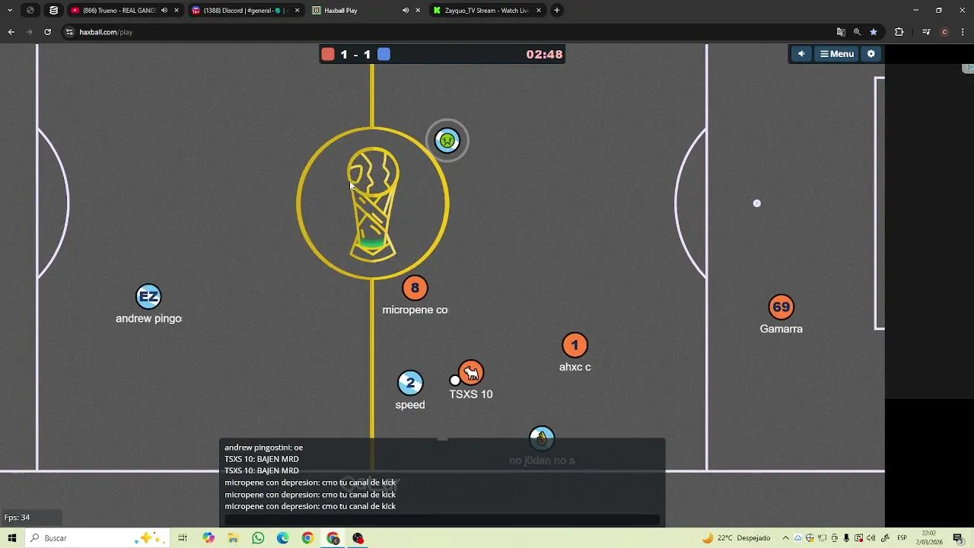Open File Explorer from the taskbar
Screen dimensions: 974x548
click(234, 538)
